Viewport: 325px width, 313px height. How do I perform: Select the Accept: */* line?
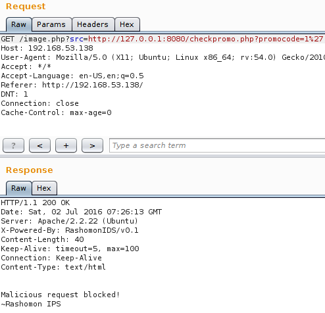click(x=26, y=66)
